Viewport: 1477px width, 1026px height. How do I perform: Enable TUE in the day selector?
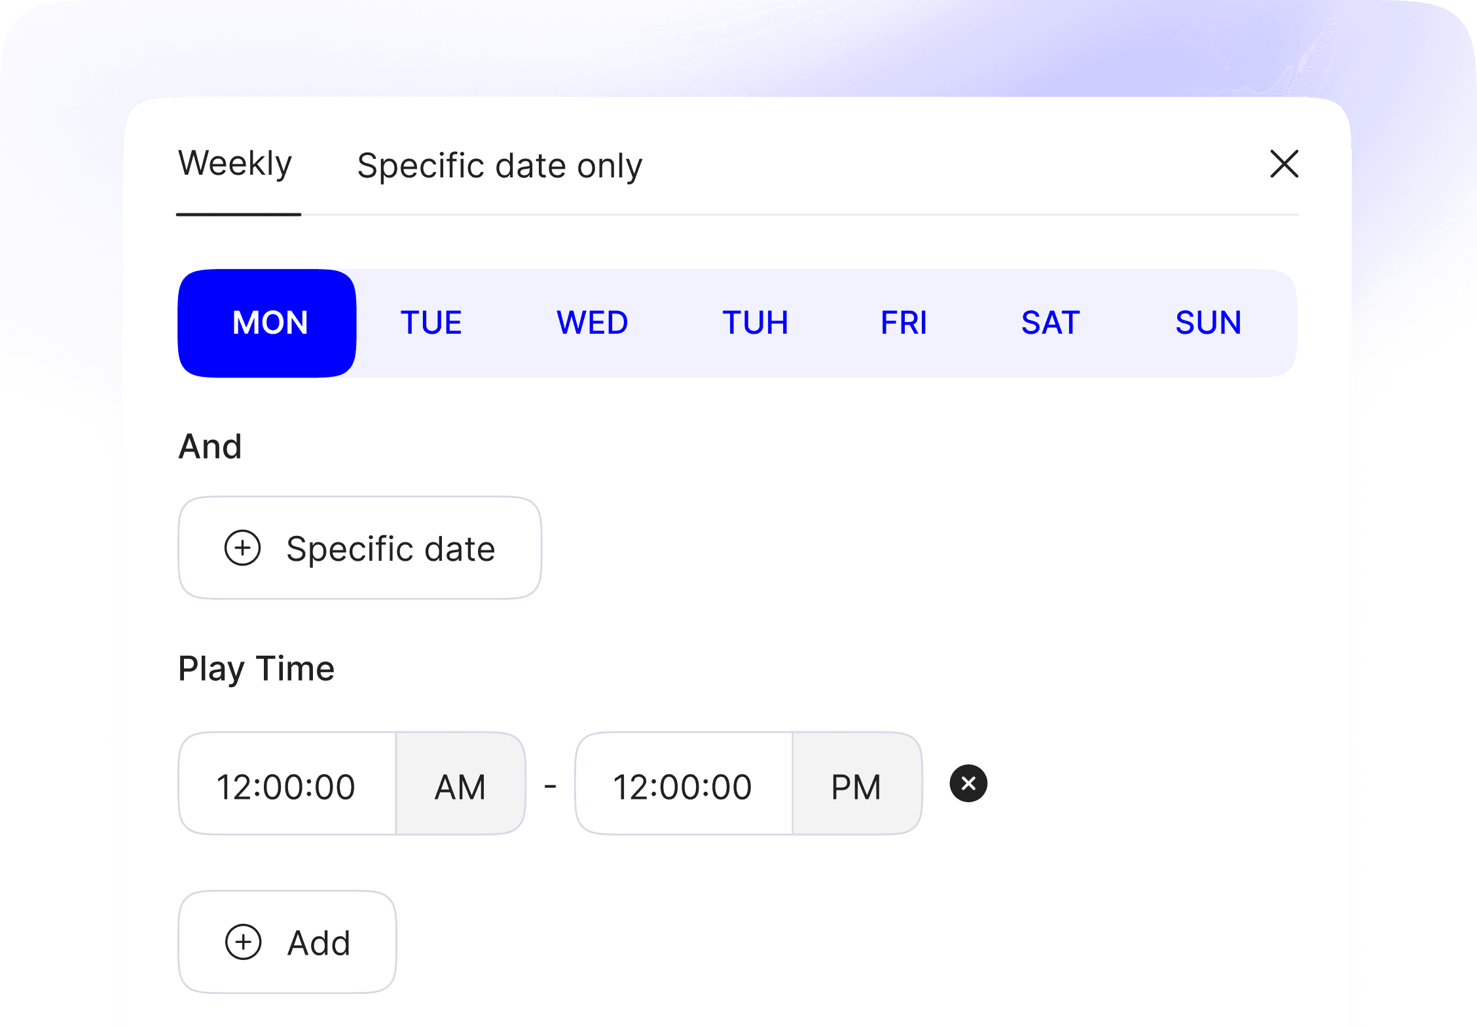[x=431, y=323]
